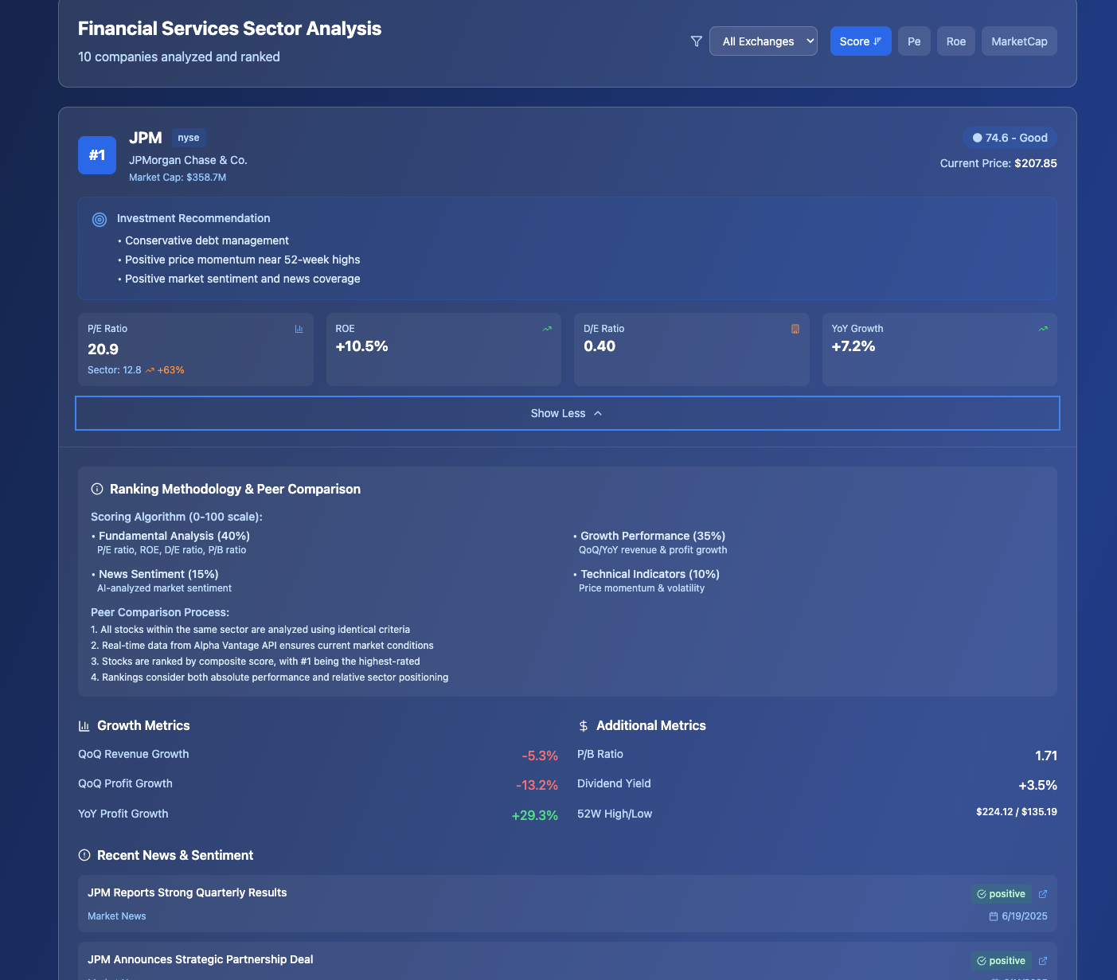Click the D/E Ratio 0.40 value
Screen dimensions: 1117x980
(x=600, y=346)
